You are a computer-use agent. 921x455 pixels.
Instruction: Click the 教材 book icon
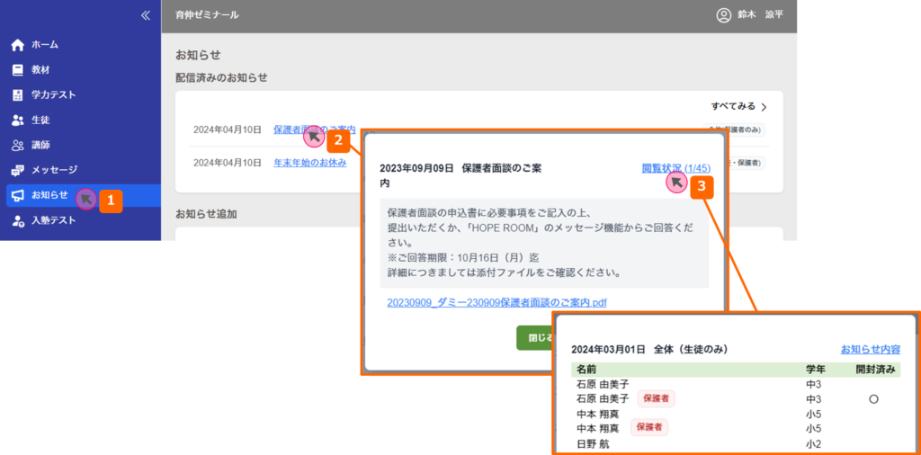pos(17,70)
